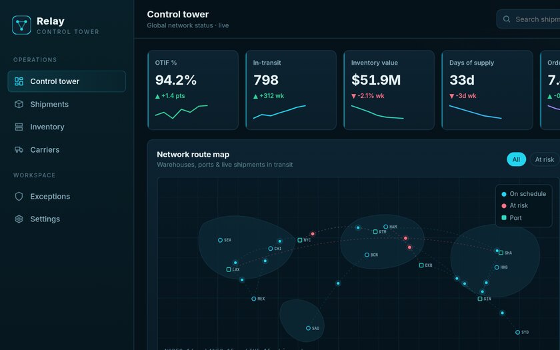The image size is (560, 350).
Task: Click the On schedule legend dot
Action: point(504,194)
